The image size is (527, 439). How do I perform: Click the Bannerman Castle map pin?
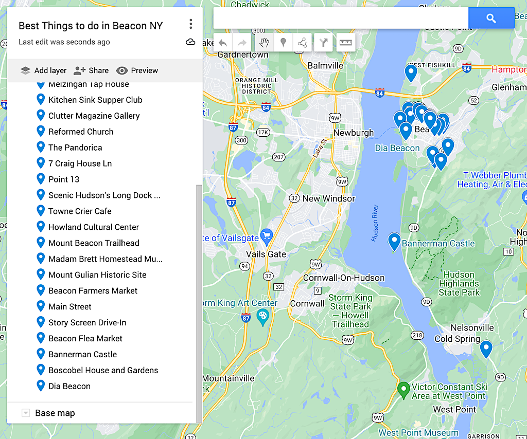pos(394,241)
